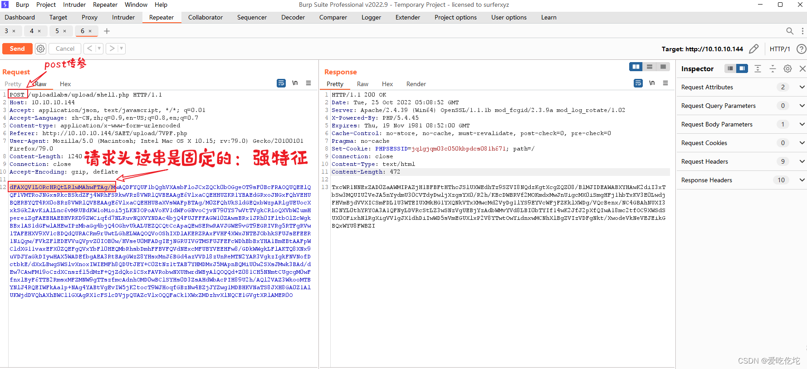Select Response Raw view tab

(x=362, y=84)
